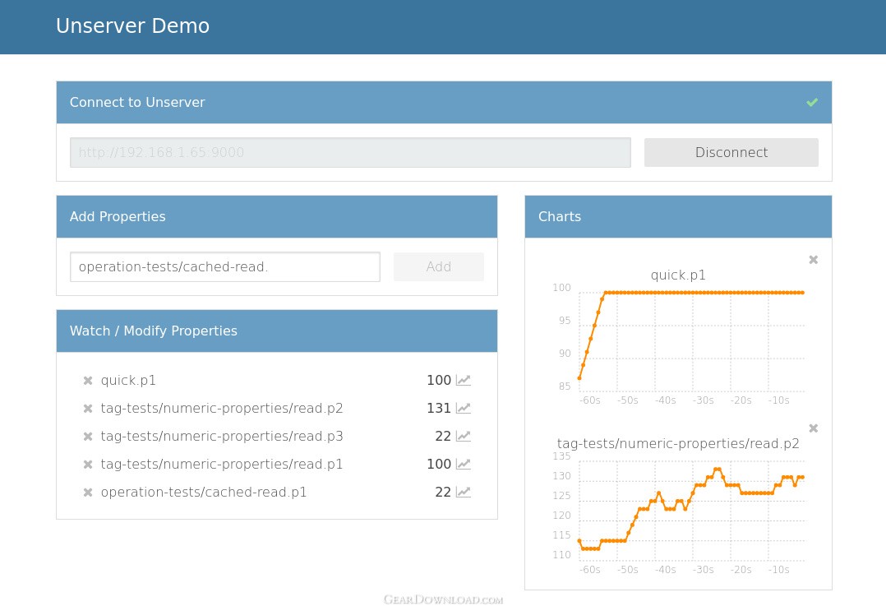Remove tag-tests/numeric-properties/read.p1 from watch list
The height and width of the screenshot is (606, 886).
point(88,464)
